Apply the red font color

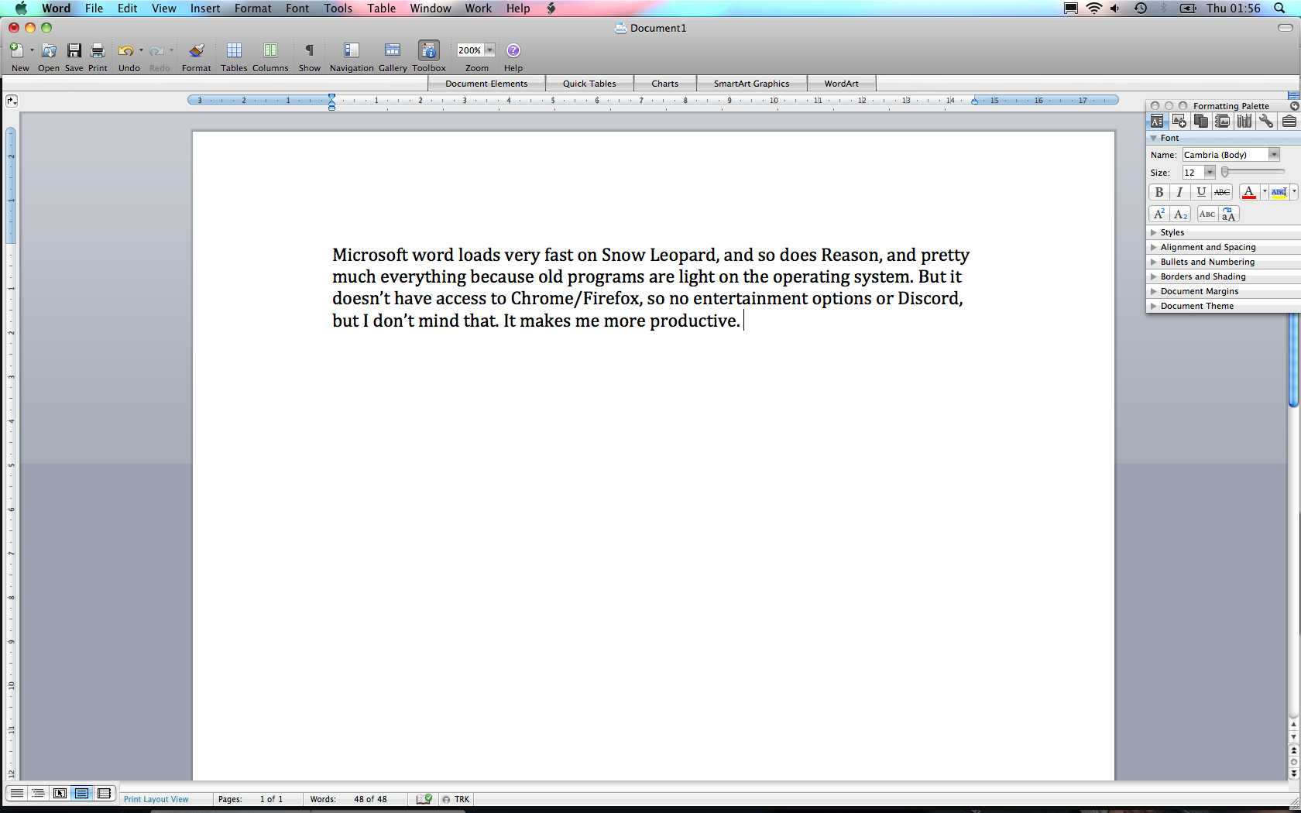tap(1248, 192)
